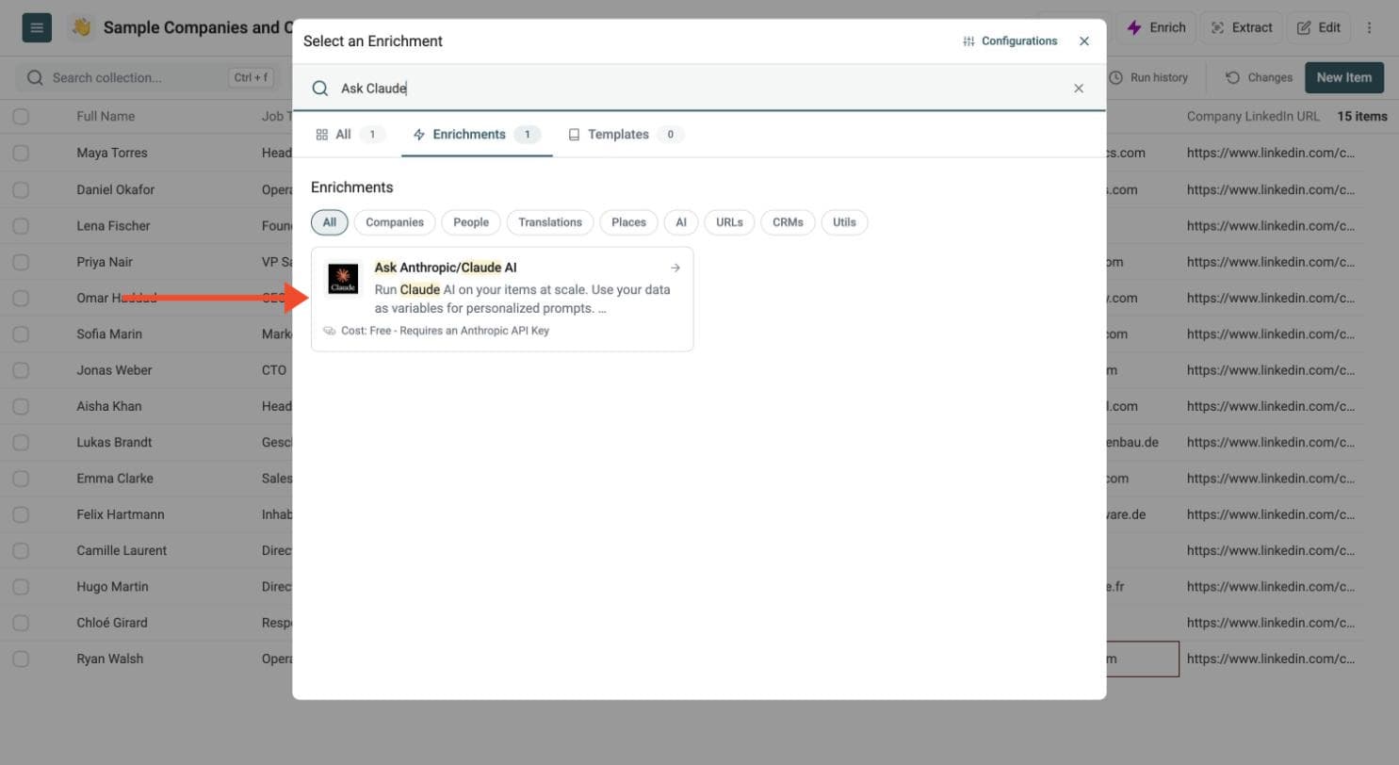Check the Ryan Walsh row checkbox
This screenshot has height=765, width=1399.
pyautogui.click(x=21, y=659)
